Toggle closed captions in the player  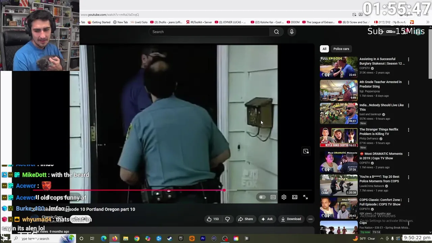tap(273, 197)
